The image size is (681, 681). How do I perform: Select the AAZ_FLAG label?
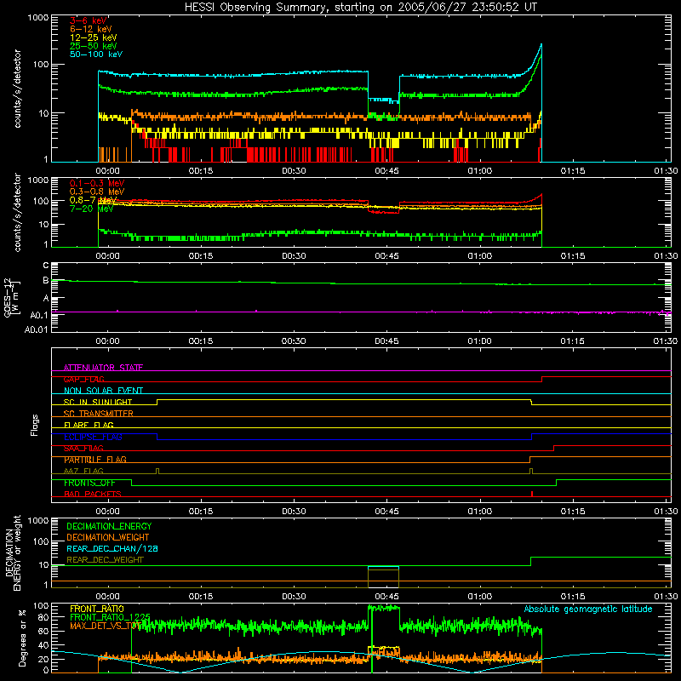[83, 471]
